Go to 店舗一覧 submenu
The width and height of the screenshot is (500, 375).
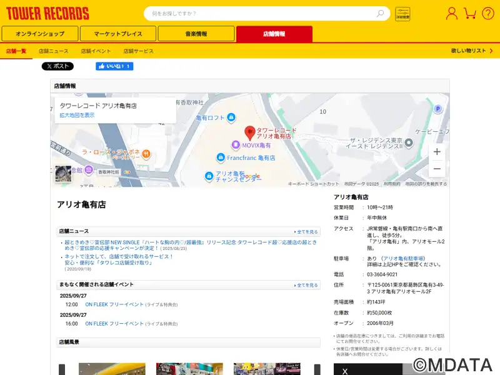click(x=16, y=51)
